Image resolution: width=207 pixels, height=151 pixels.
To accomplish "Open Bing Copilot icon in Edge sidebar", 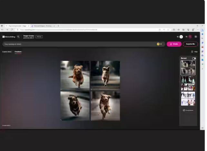I will (x=202, y=30).
